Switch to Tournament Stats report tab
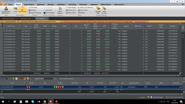Viewport: 185px width, 104px height. [x=25, y=19]
